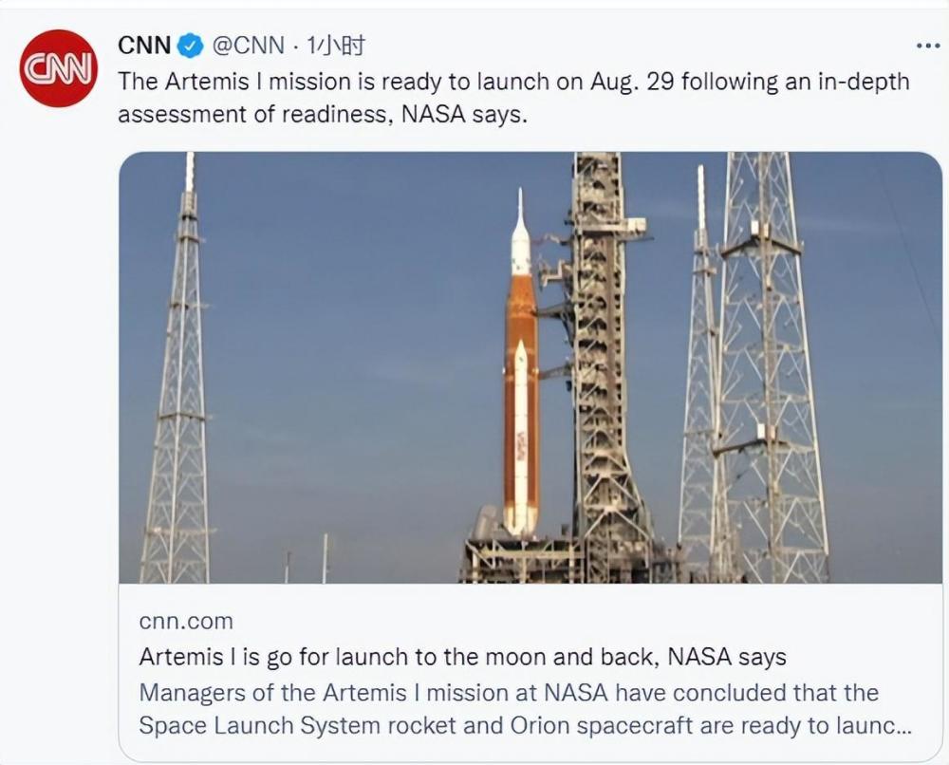Screen dimensions: 949x765
Task: Click the blue verified badge
Action: [x=191, y=45]
